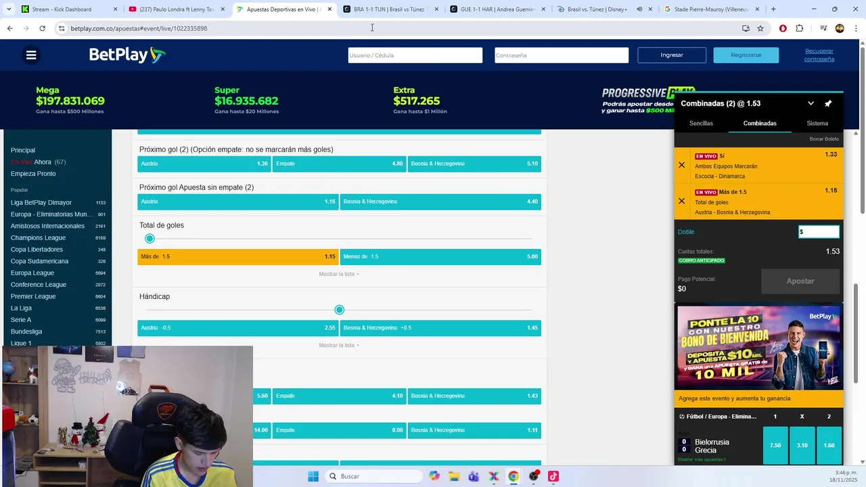The image size is (866, 487).
Task: Open OBS Studio from the taskbar
Action: (x=534, y=476)
